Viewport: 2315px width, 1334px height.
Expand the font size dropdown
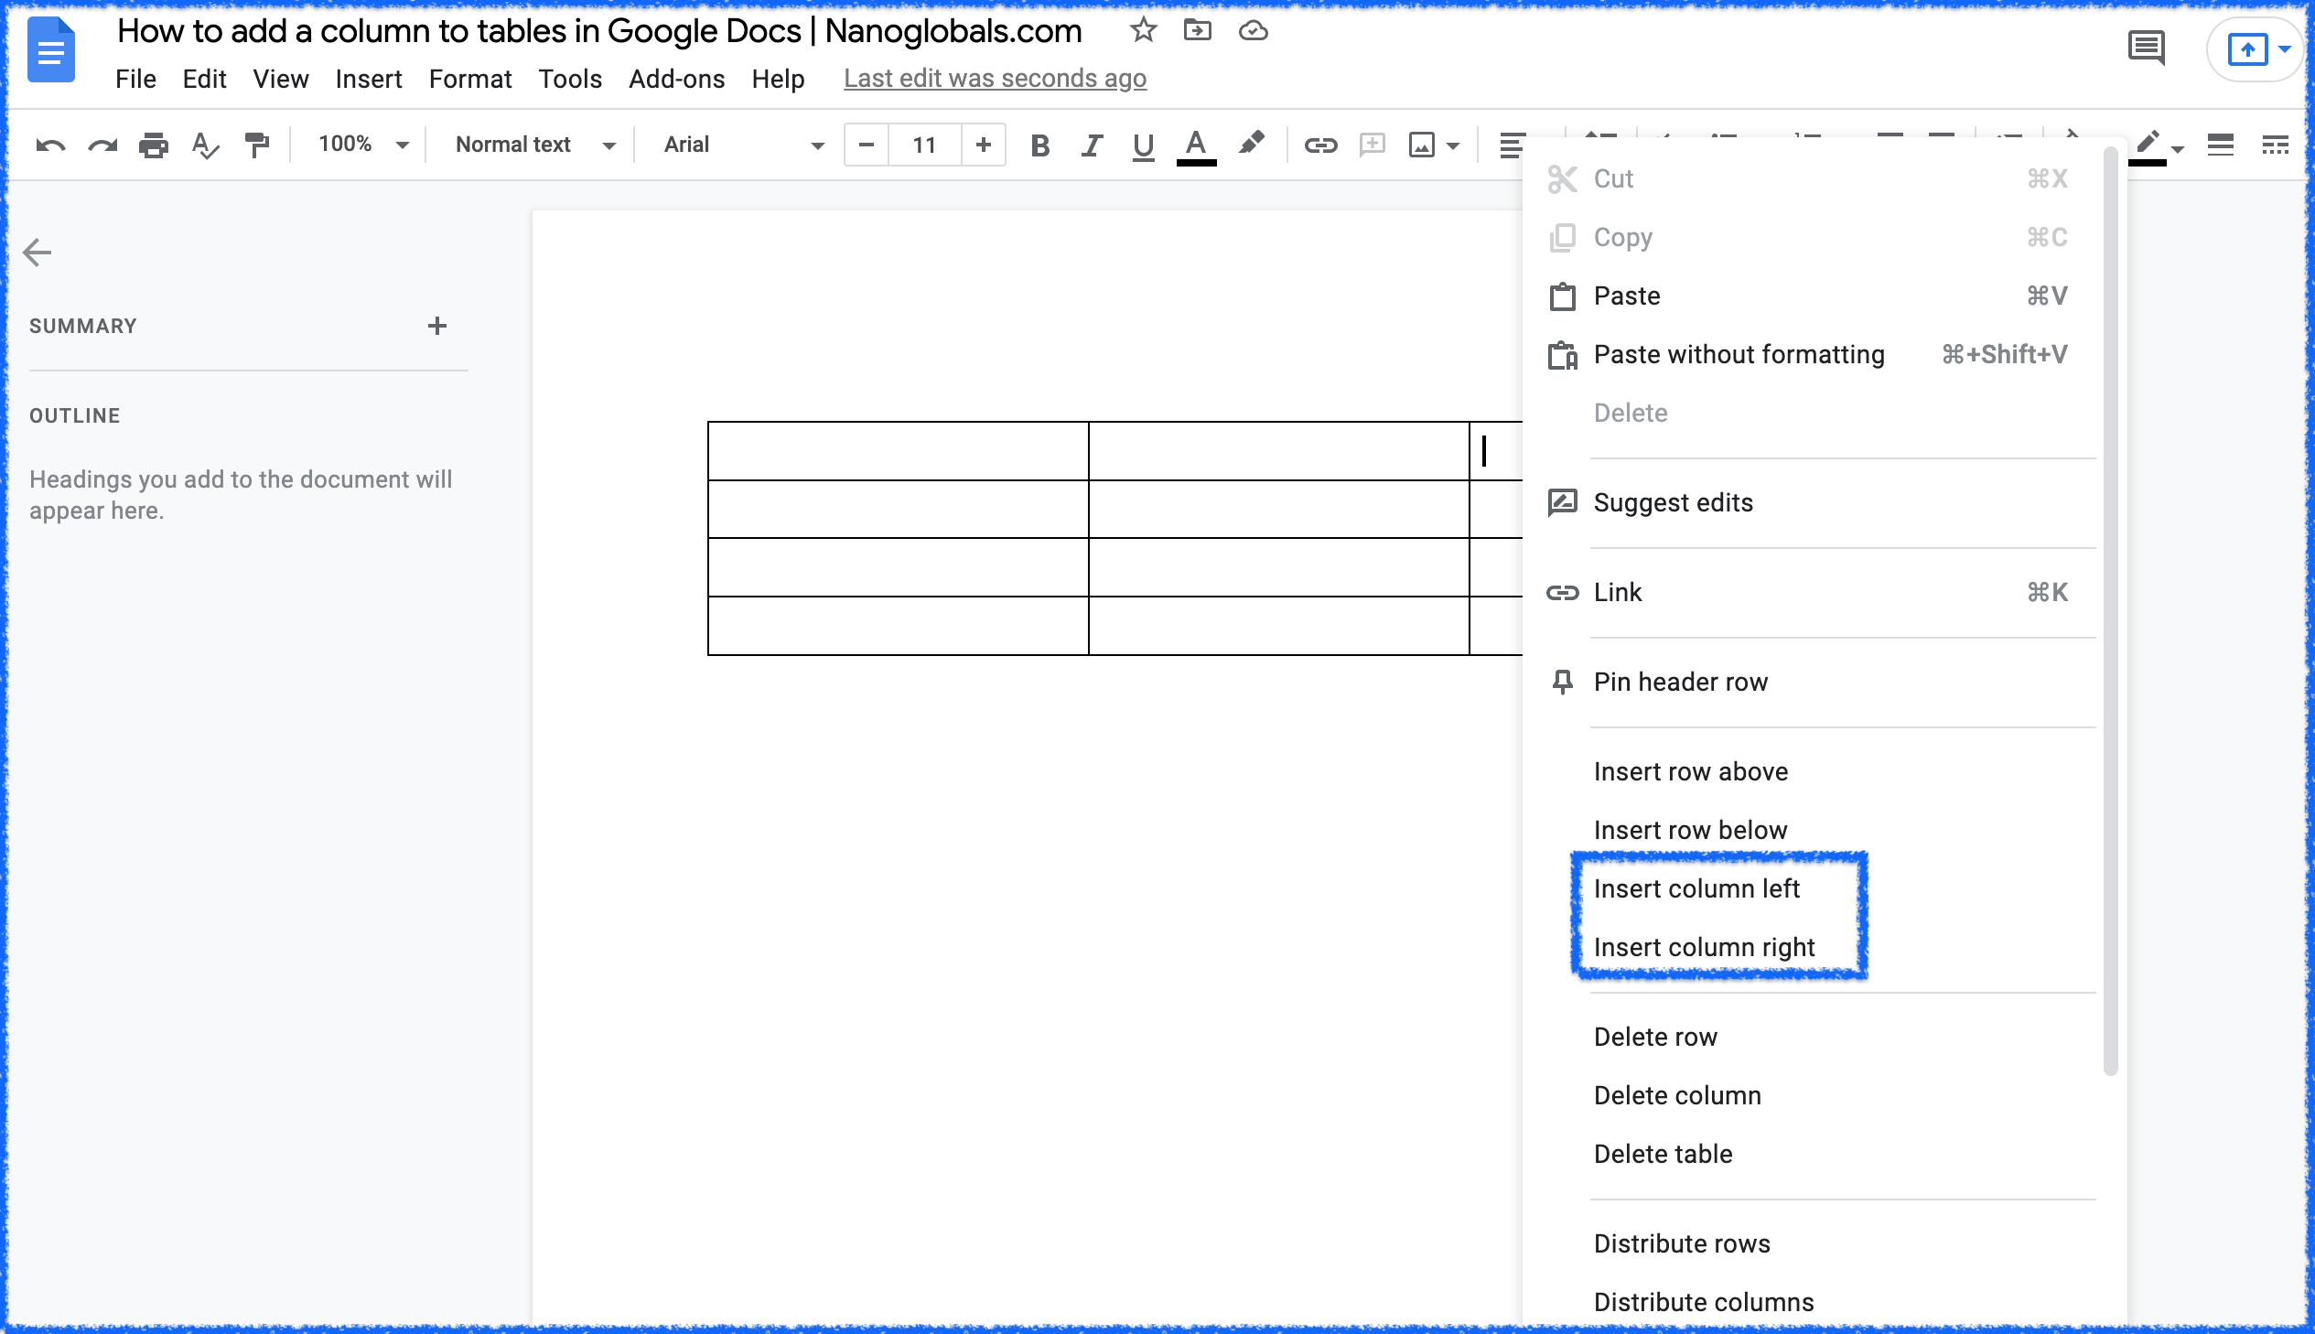point(922,143)
